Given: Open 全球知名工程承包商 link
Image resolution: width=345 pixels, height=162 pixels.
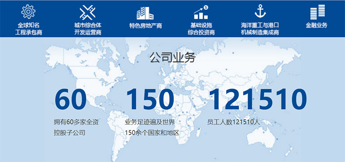Looking at the screenshot, I should tap(28, 29).
